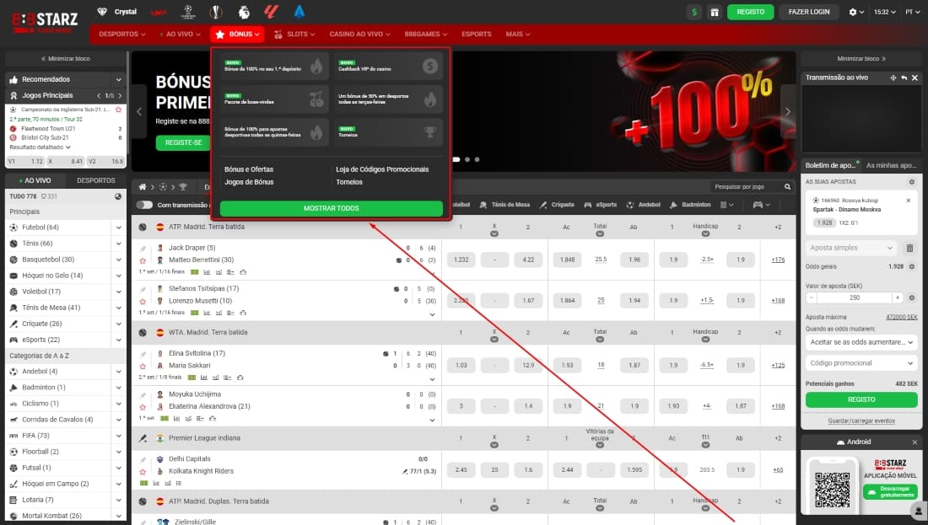Click the search magnifier icon
This screenshot has width=928, height=525.
tap(787, 187)
